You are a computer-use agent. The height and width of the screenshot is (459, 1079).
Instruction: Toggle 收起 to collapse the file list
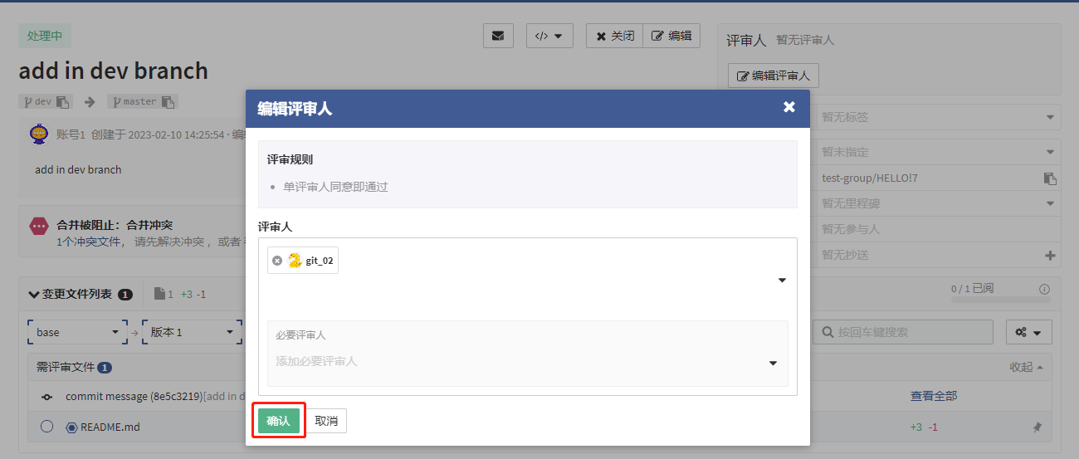(x=1026, y=367)
